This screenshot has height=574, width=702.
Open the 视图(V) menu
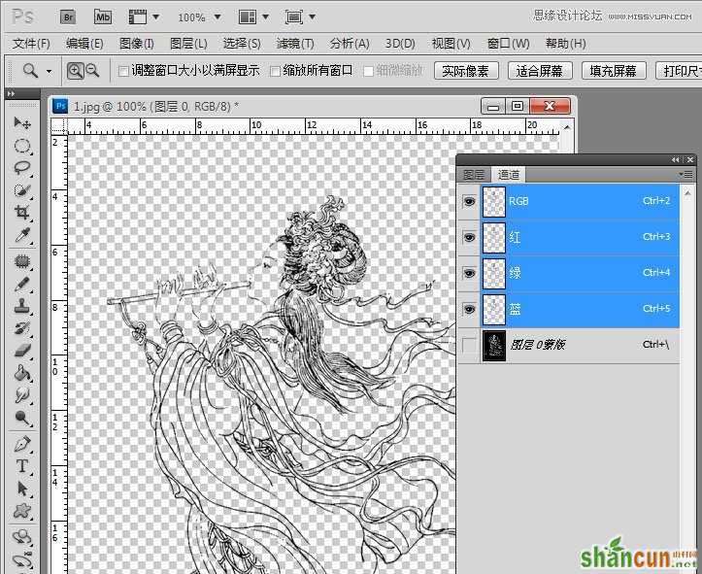(451, 44)
